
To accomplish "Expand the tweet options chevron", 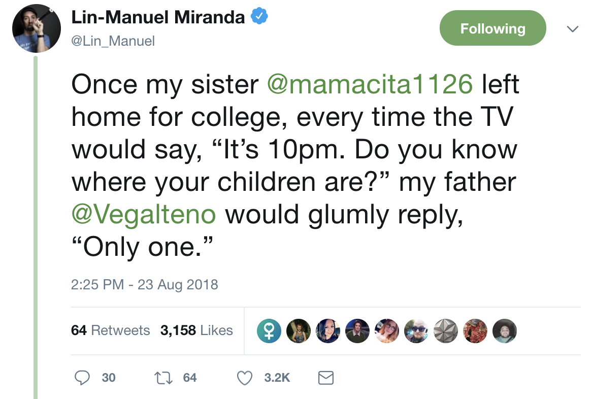I will pyautogui.click(x=572, y=29).
